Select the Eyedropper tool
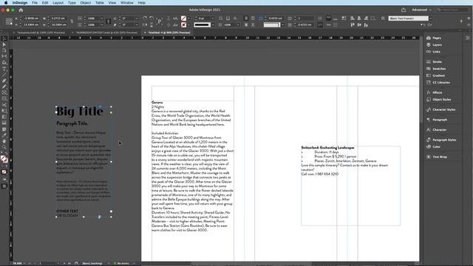 coord(4,135)
